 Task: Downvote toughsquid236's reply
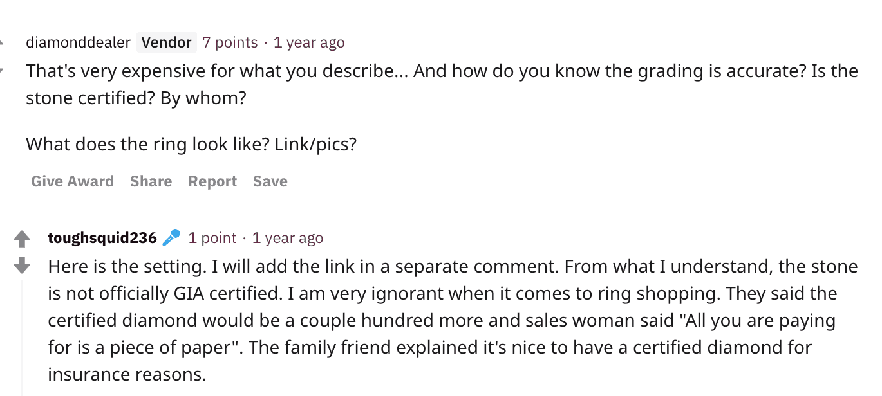click(x=22, y=264)
